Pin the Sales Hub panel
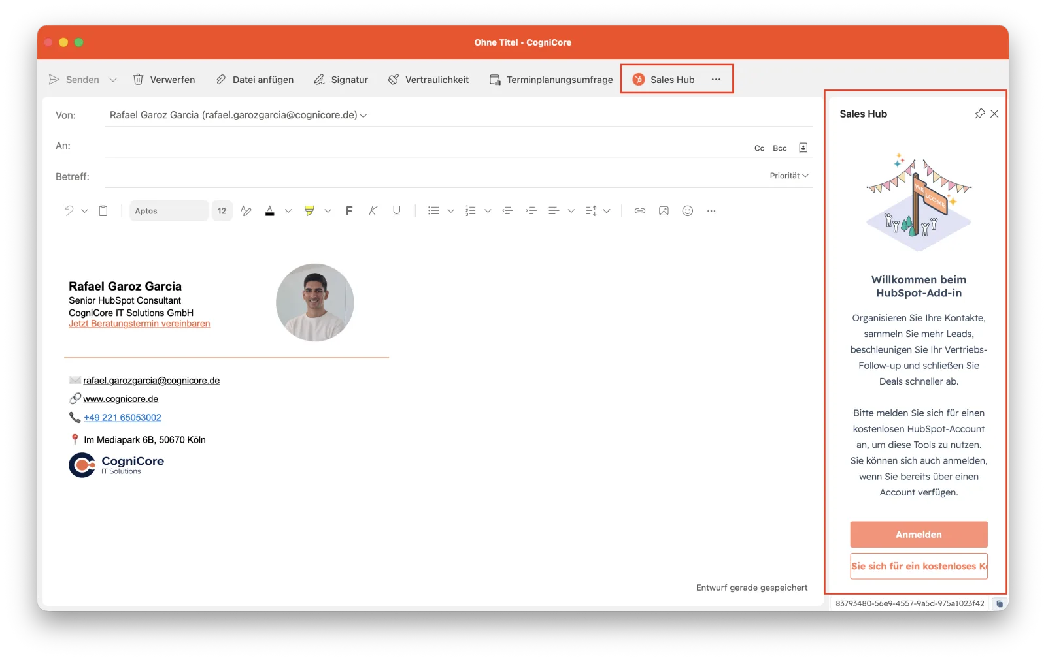The width and height of the screenshot is (1046, 660). 979,114
